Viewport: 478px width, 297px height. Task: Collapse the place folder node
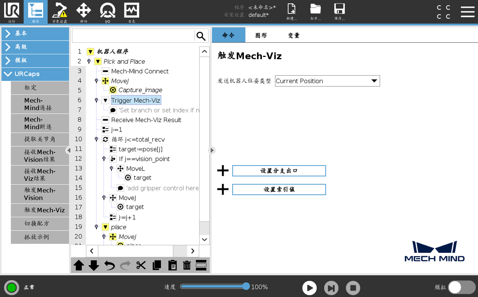pos(105,227)
